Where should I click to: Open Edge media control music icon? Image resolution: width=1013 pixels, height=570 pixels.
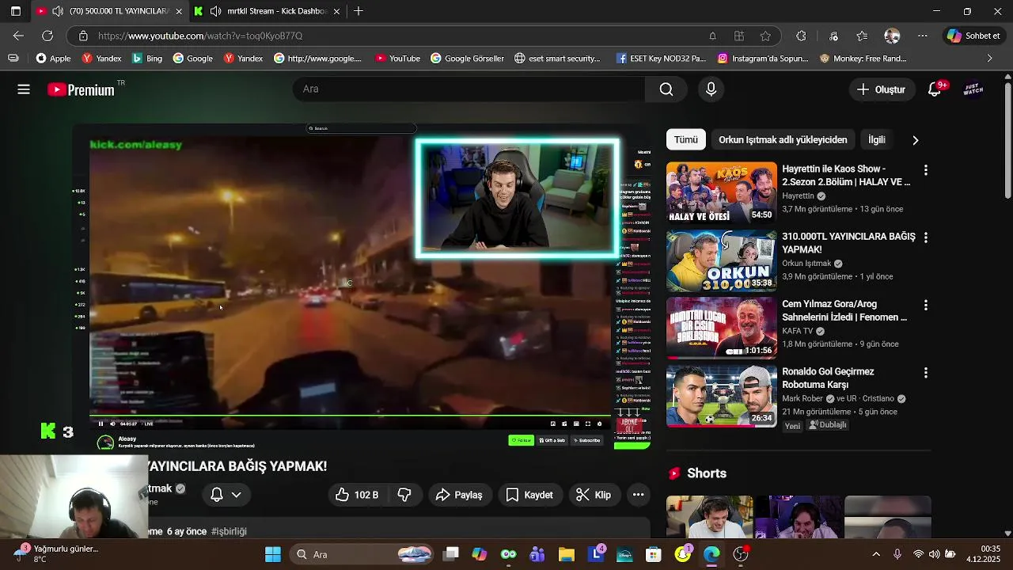coord(833,36)
